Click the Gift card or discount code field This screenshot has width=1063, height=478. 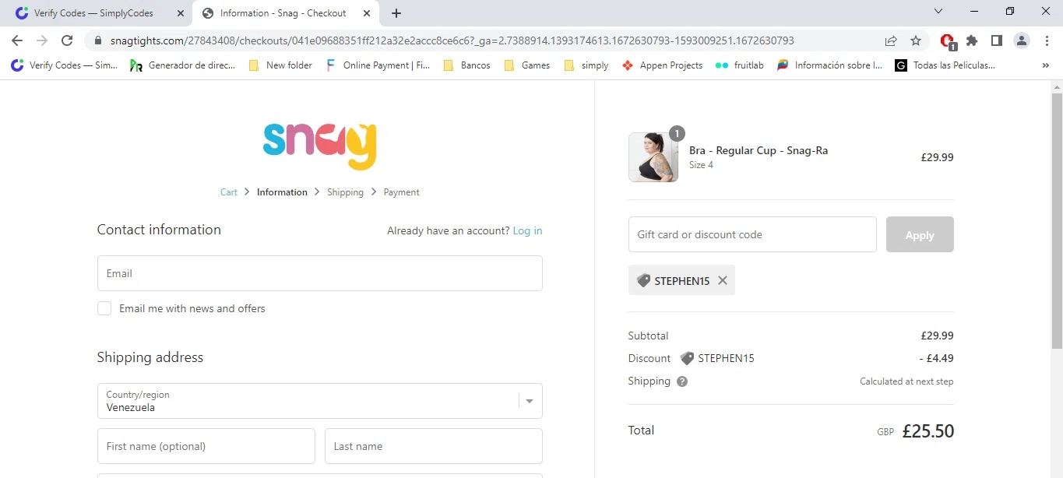[x=751, y=234]
